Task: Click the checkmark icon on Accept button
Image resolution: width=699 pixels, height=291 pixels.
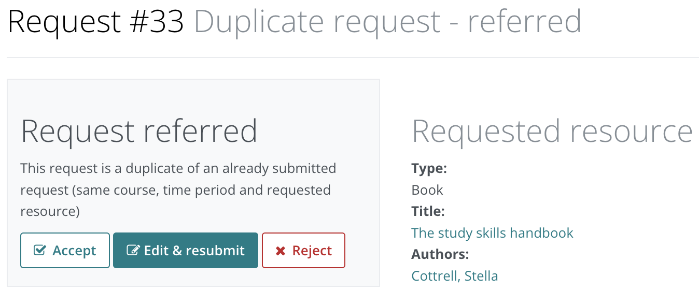Action: coord(39,251)
